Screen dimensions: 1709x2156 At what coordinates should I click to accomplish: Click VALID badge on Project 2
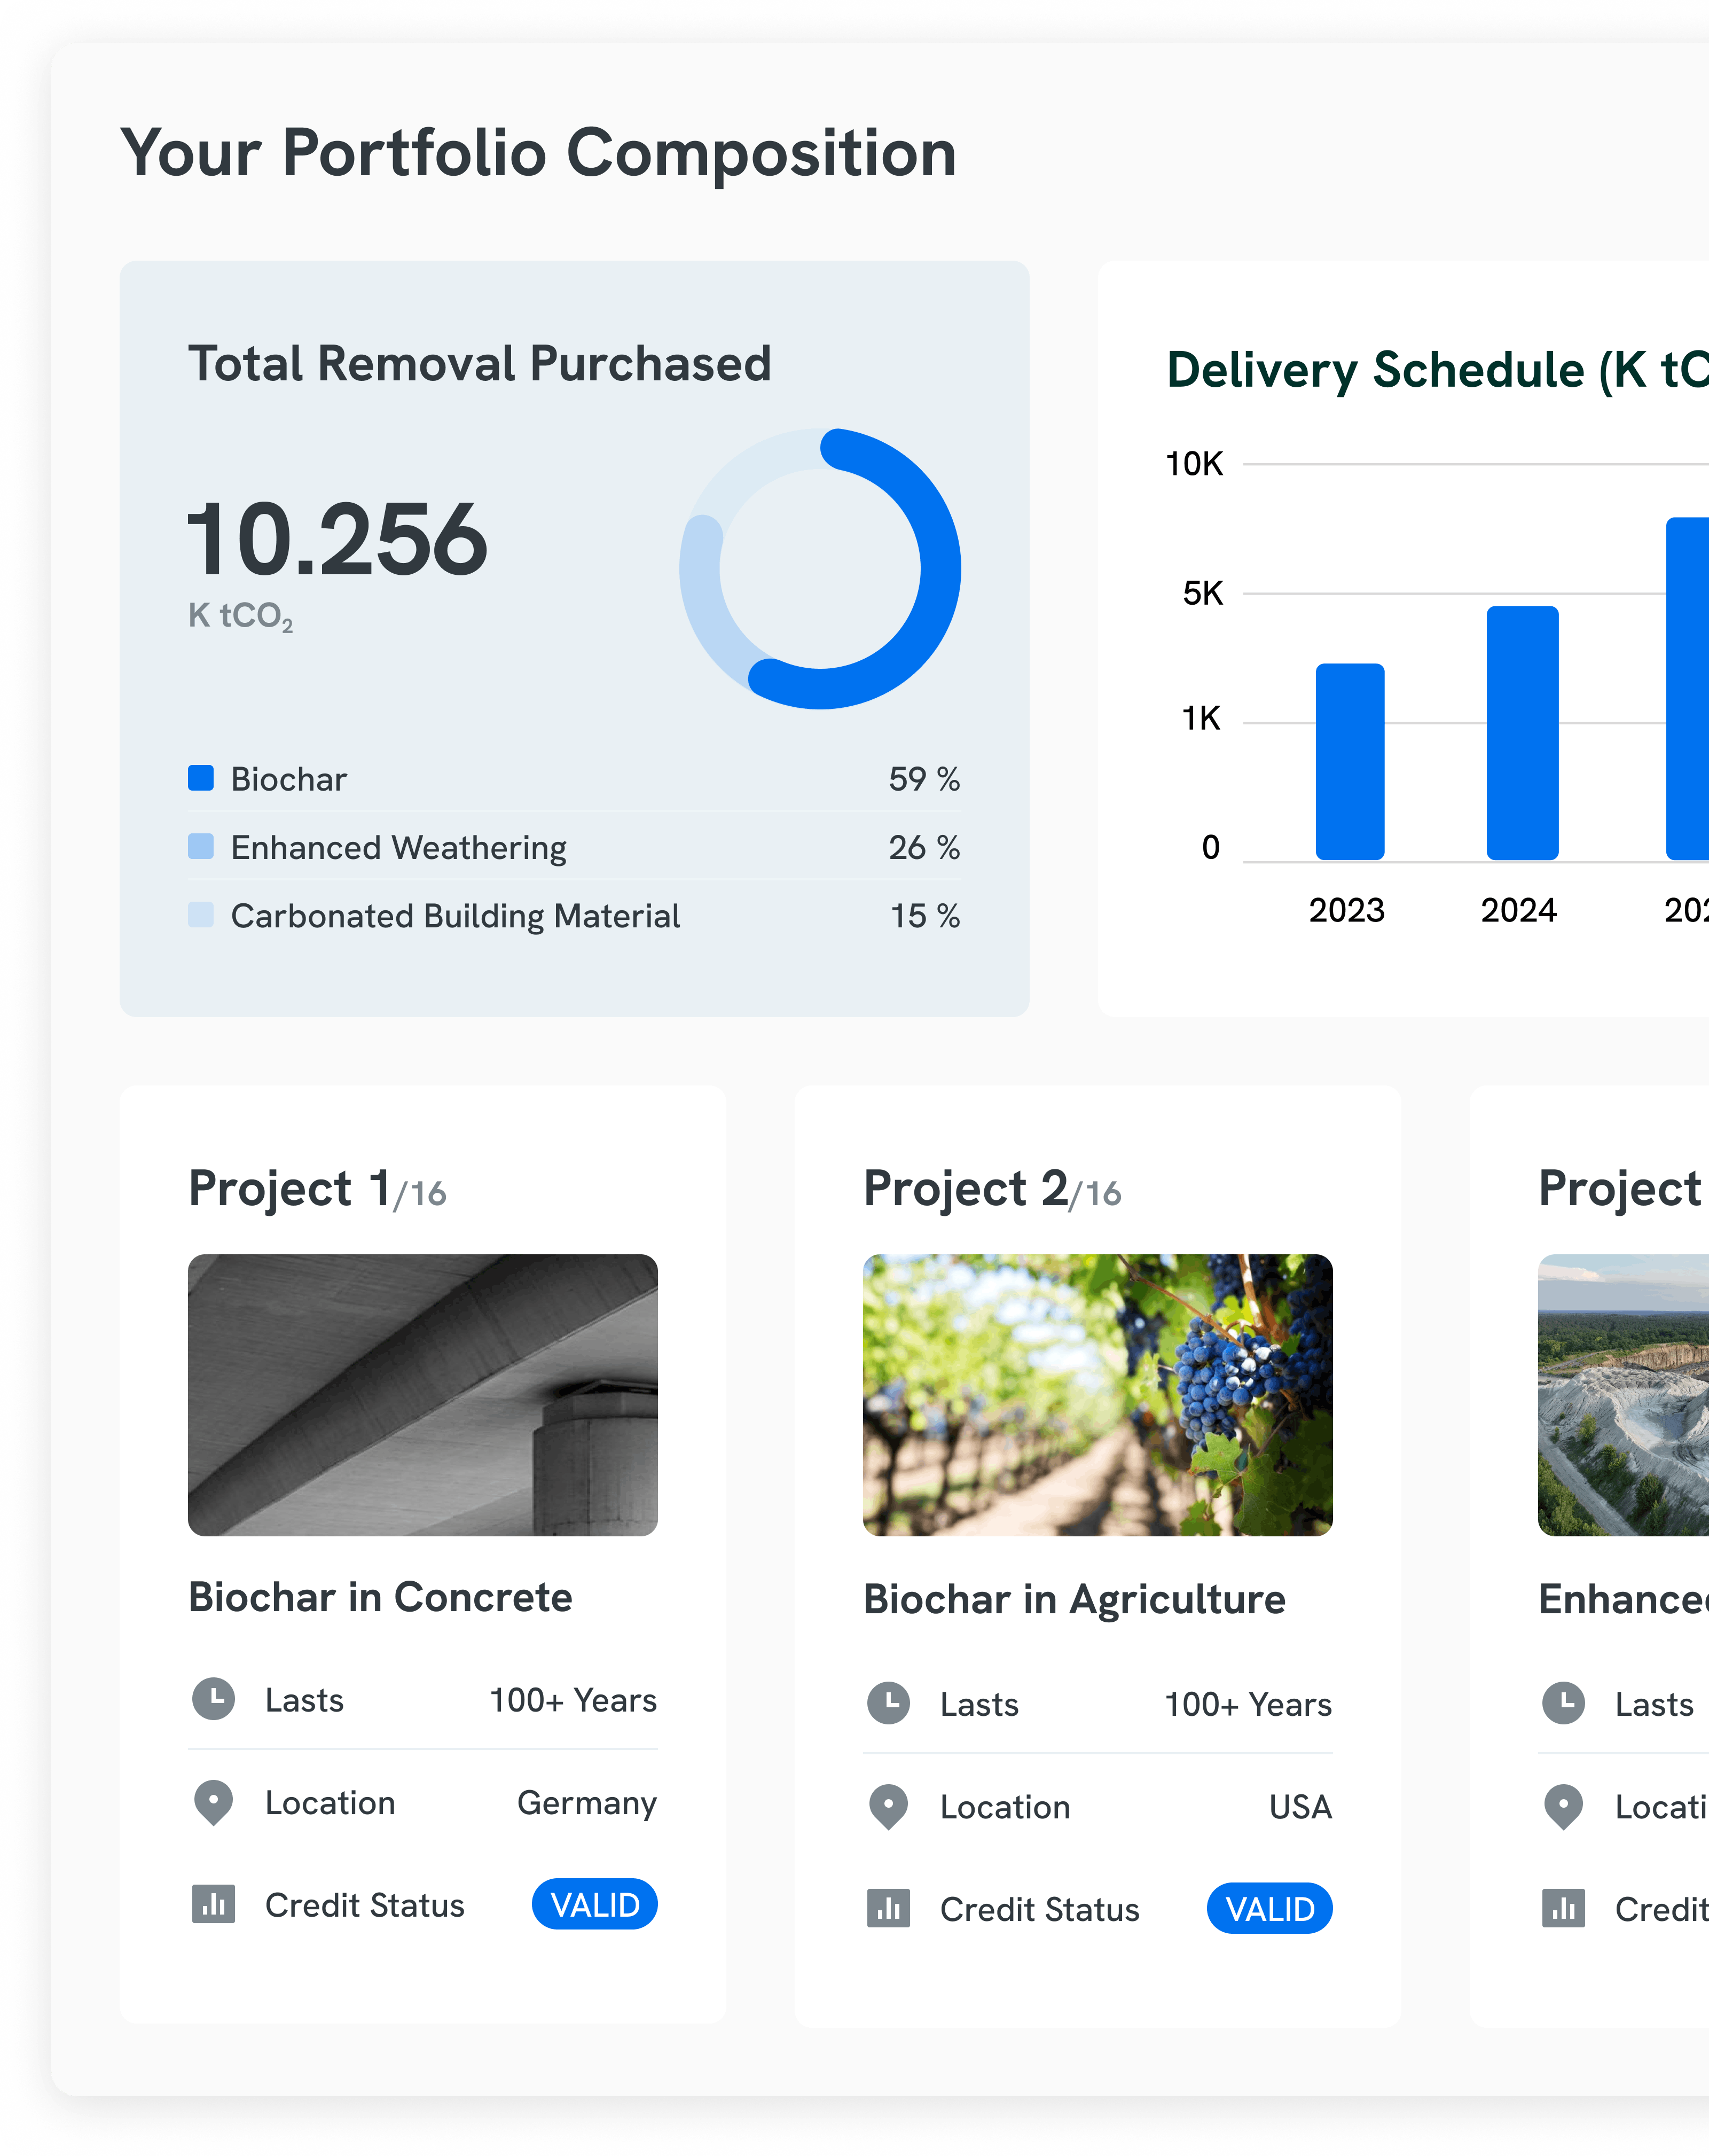coord(1269,1908)
